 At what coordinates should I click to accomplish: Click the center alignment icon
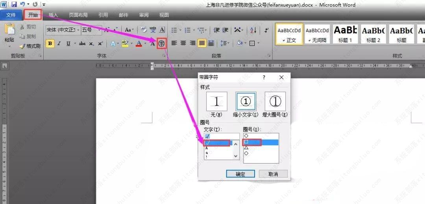[183, 43]
